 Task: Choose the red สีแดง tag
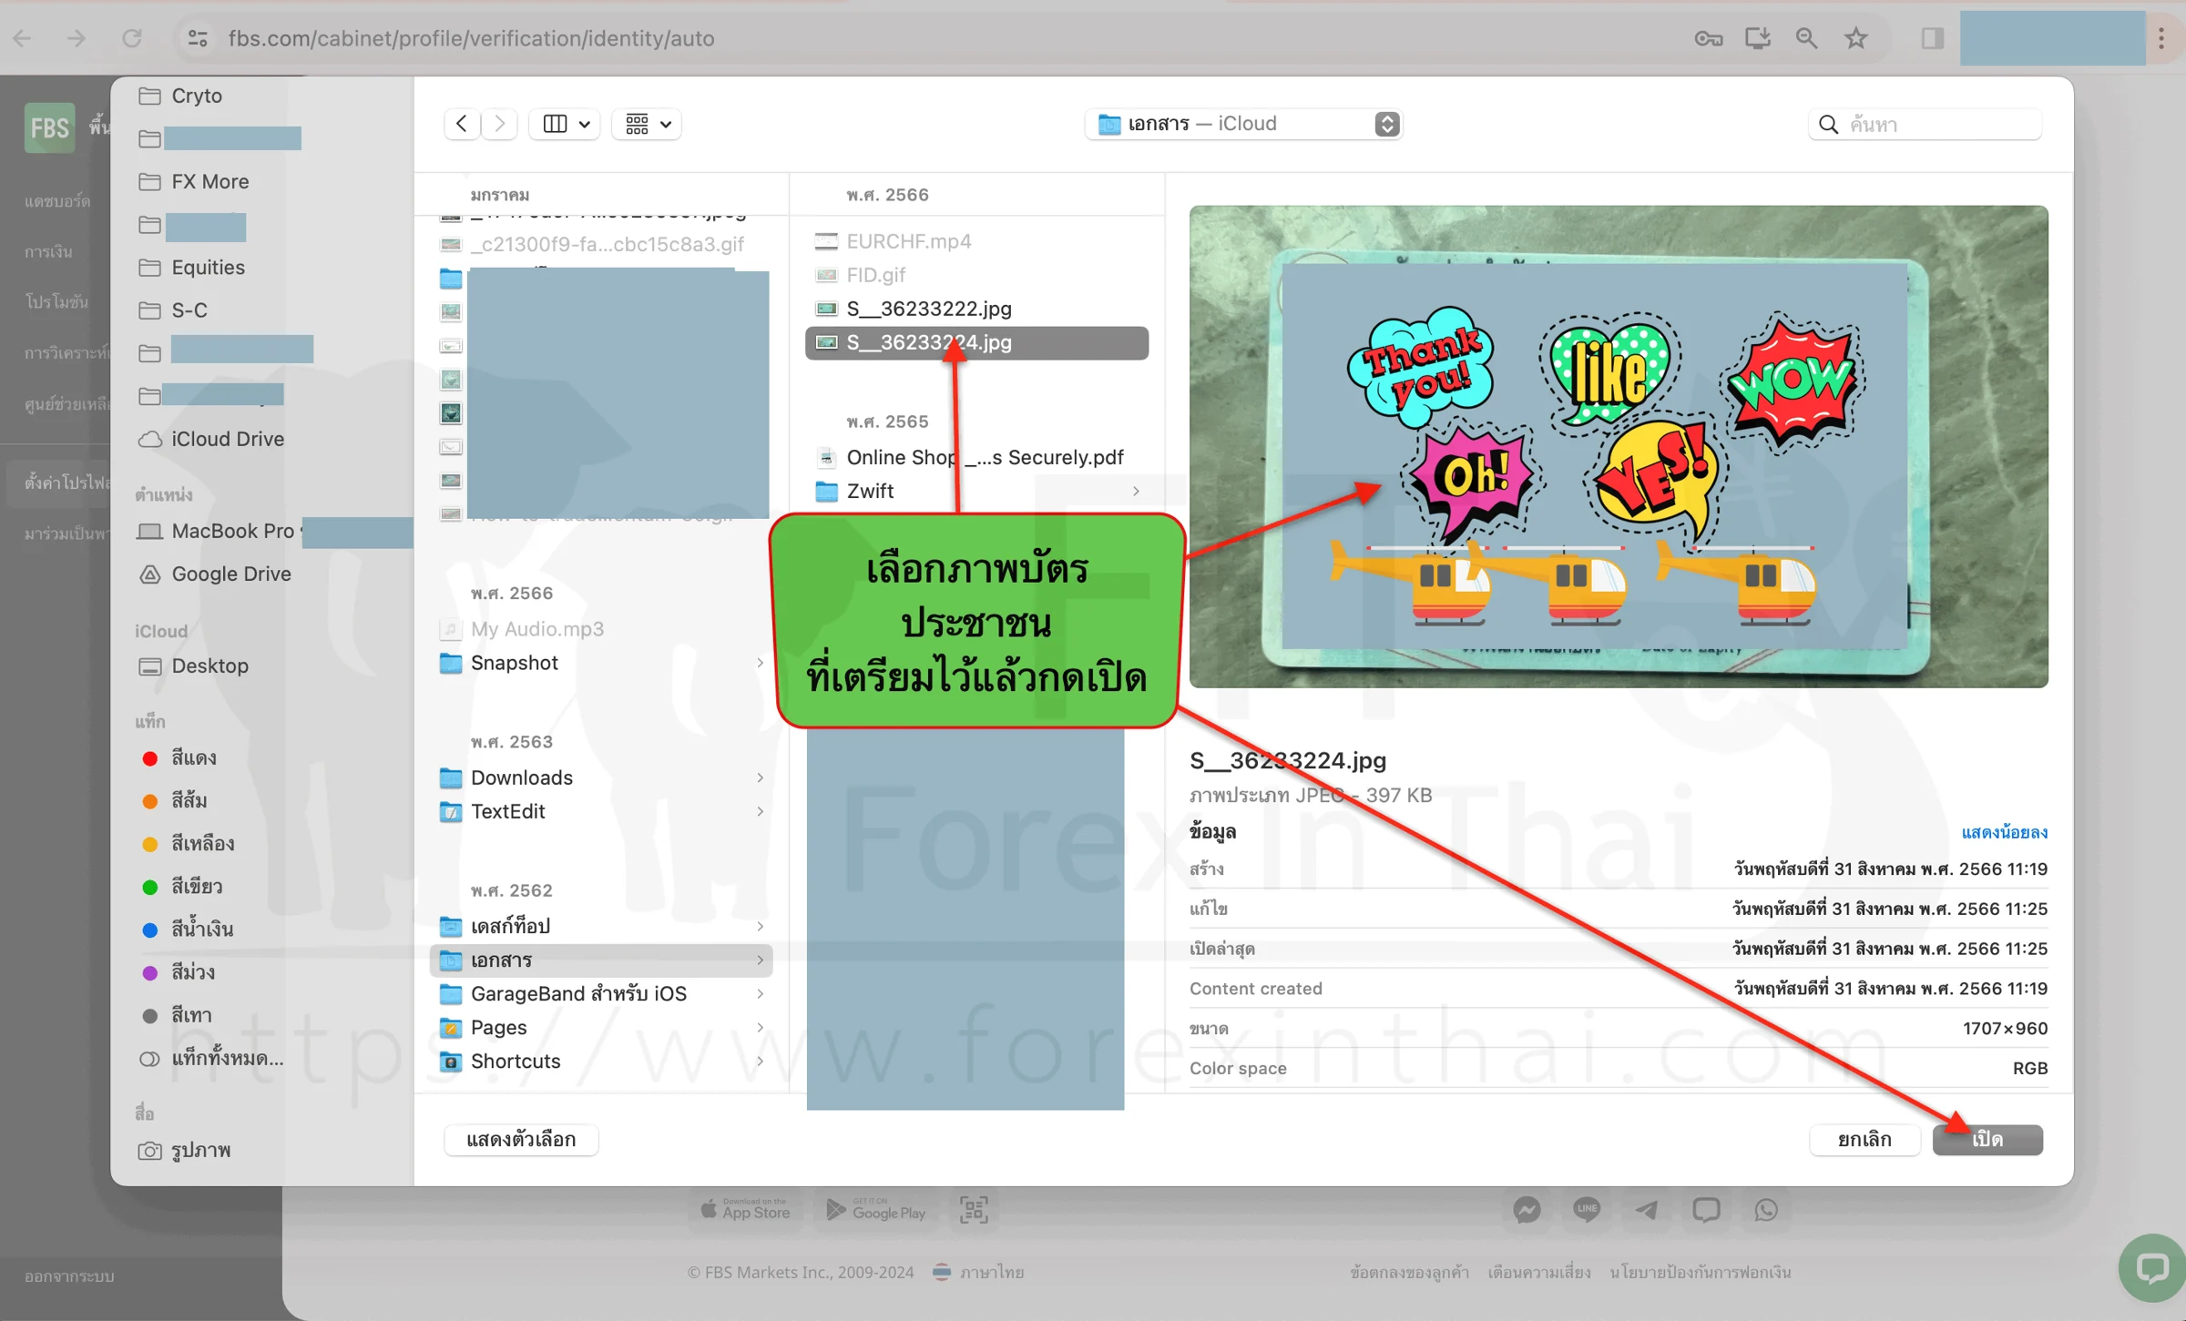[x=194, y=758]
